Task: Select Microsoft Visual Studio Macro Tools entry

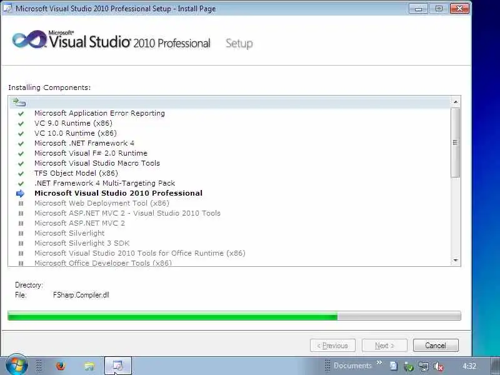Action: coord(97,163)
